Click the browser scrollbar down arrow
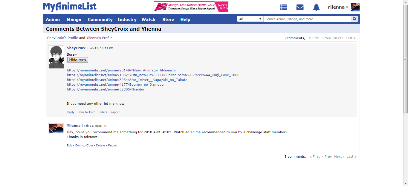This screenshot has height=186, width=408. [405, 183]
